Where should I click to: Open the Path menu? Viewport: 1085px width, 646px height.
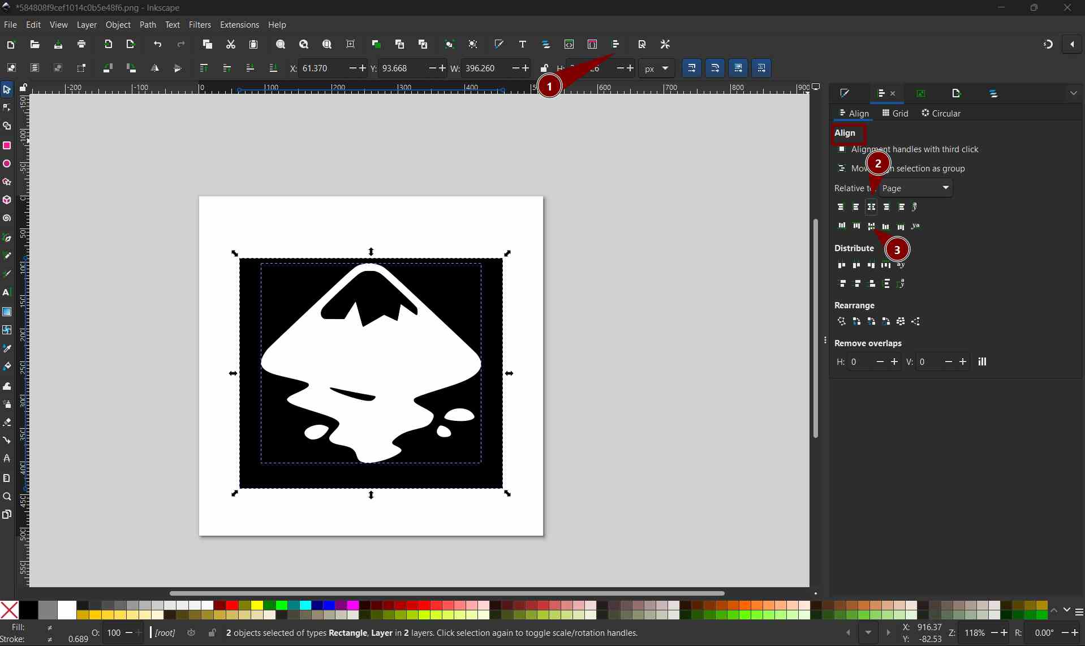[x=148, y=25]
